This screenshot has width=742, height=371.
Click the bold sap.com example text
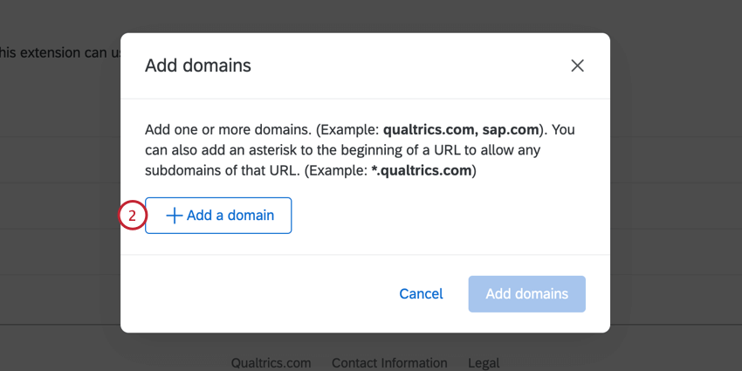point(511,130)
